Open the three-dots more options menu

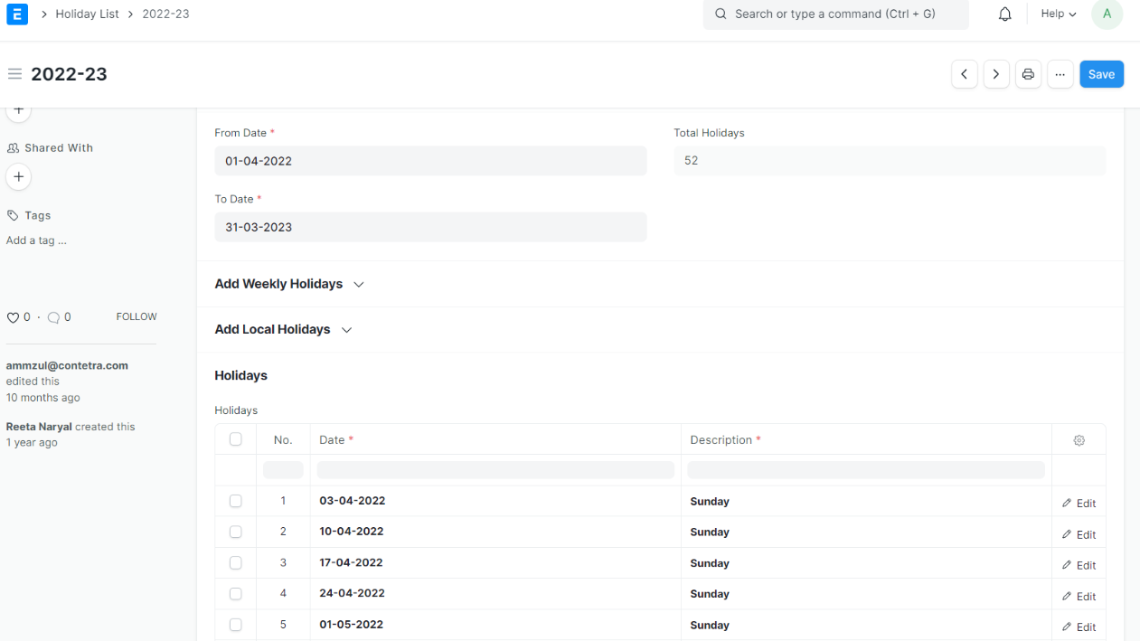pyautogui.click(x=1060, y=74)
